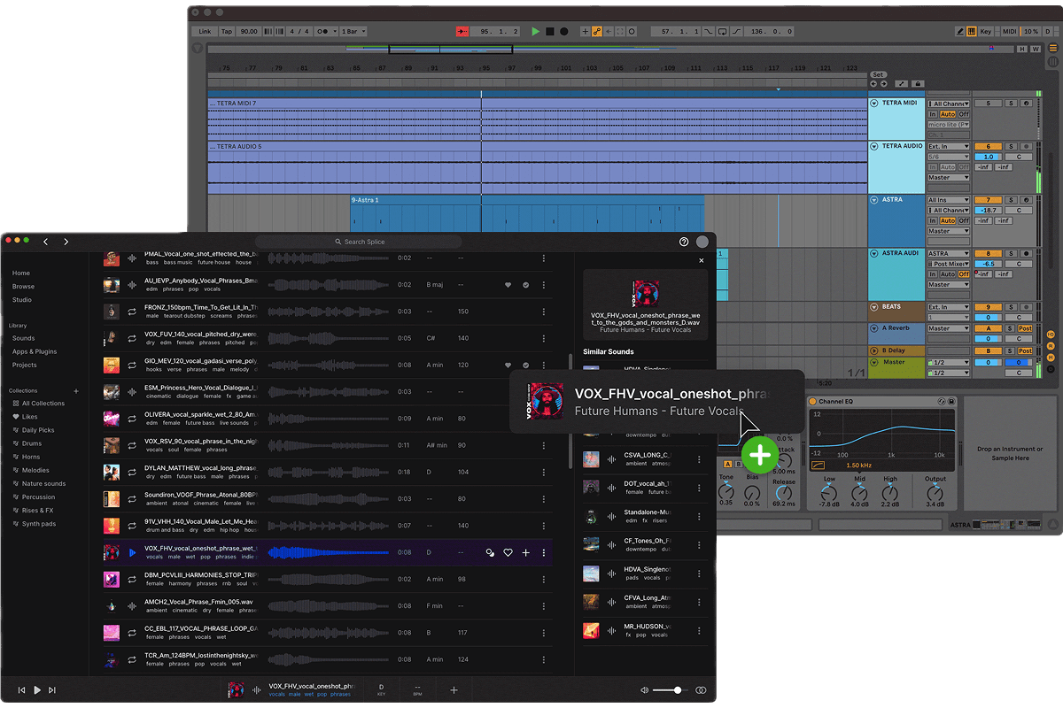Open Splice help question mark icon
Image resolution: width=1063 pixels, height=708 pixels.
pos(684,242)
